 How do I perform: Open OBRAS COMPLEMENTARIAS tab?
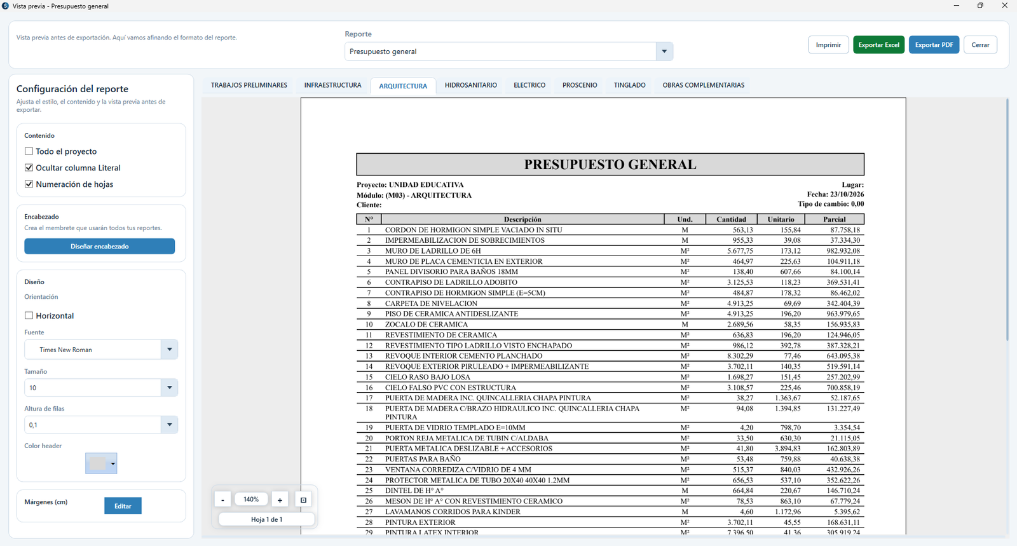pyautogui.click(x=704, y=85)
